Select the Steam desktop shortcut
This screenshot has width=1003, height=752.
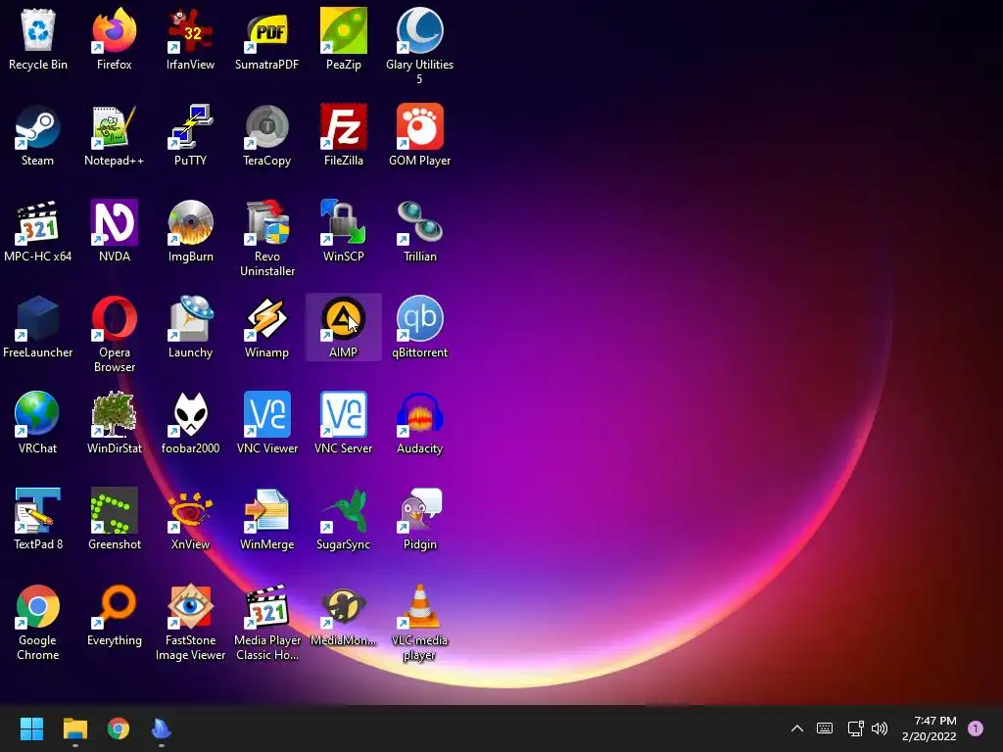tap(38, 126)
